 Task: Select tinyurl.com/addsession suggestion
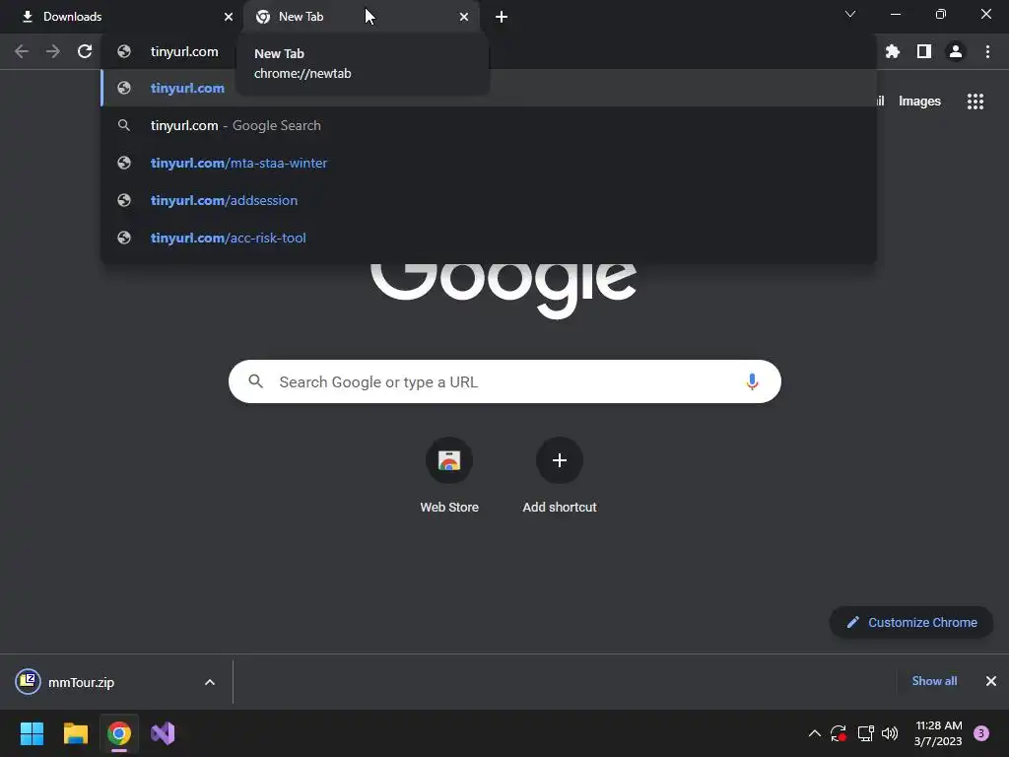coord(489,200)
